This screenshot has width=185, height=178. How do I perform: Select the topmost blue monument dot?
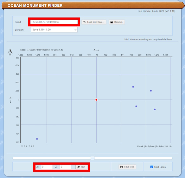point(133,87)
